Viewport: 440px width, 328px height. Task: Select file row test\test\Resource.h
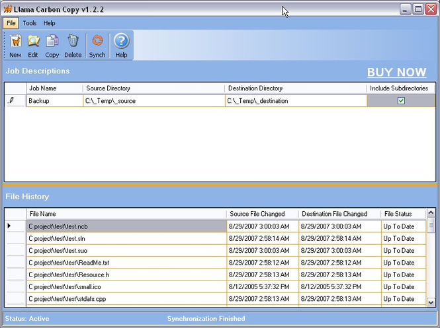pos(127,275)
